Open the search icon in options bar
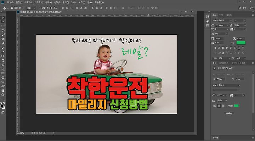The width and height of the screenshot is (255, 141). (239, 8)
